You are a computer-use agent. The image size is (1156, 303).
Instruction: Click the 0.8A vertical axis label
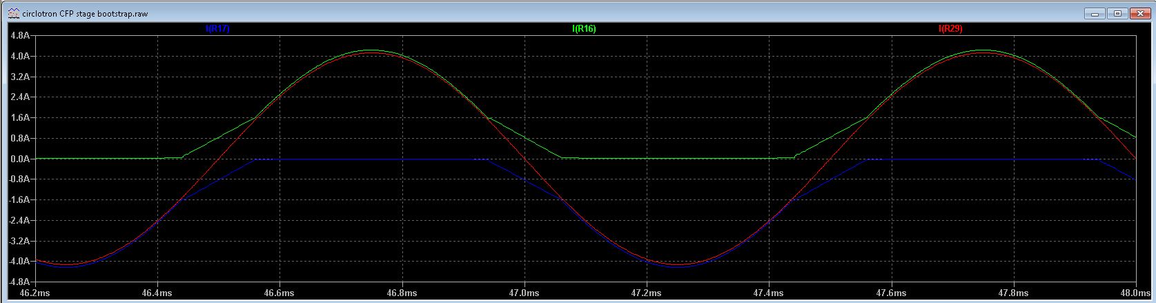(21, 138)
